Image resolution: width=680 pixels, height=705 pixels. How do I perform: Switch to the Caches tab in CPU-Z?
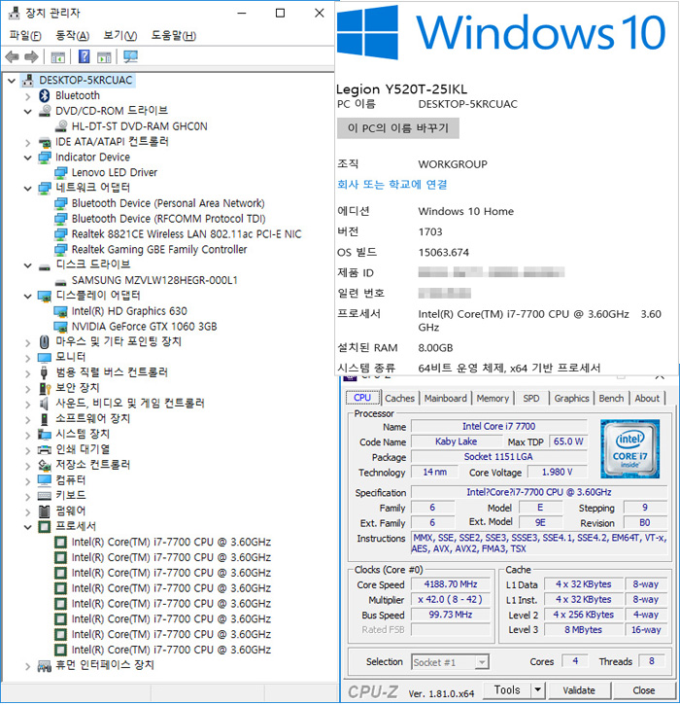399,399
